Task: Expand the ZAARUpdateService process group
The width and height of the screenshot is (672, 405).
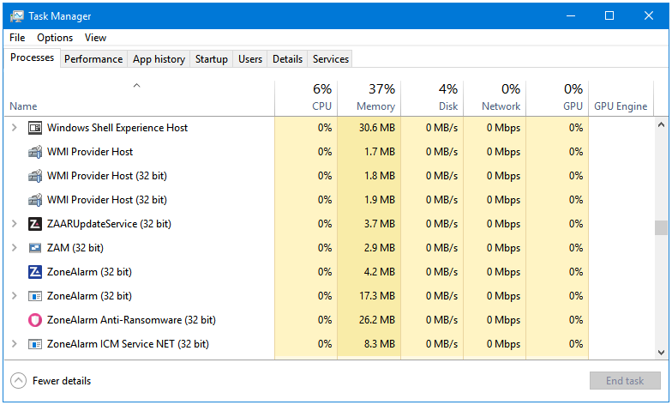Action: (x=14, y=223)
